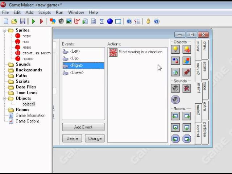
Task: Create an object blue ball icon
Action: click(x=110, y=21)
